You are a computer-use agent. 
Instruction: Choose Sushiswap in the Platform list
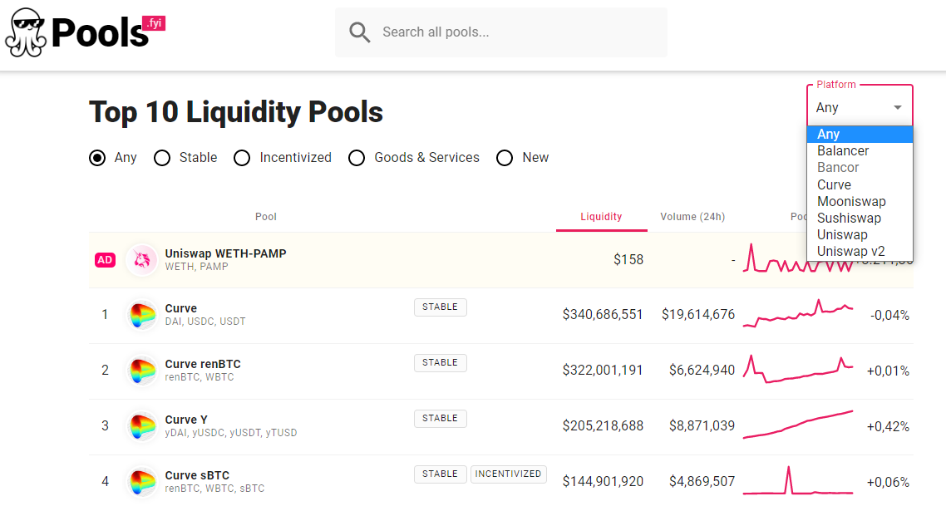tap(860, 219)
